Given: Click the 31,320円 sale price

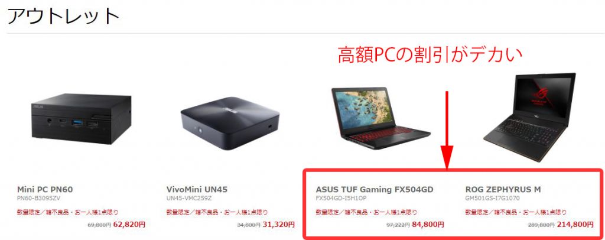Looking at the screenshot, I should [x=279, y=224].
